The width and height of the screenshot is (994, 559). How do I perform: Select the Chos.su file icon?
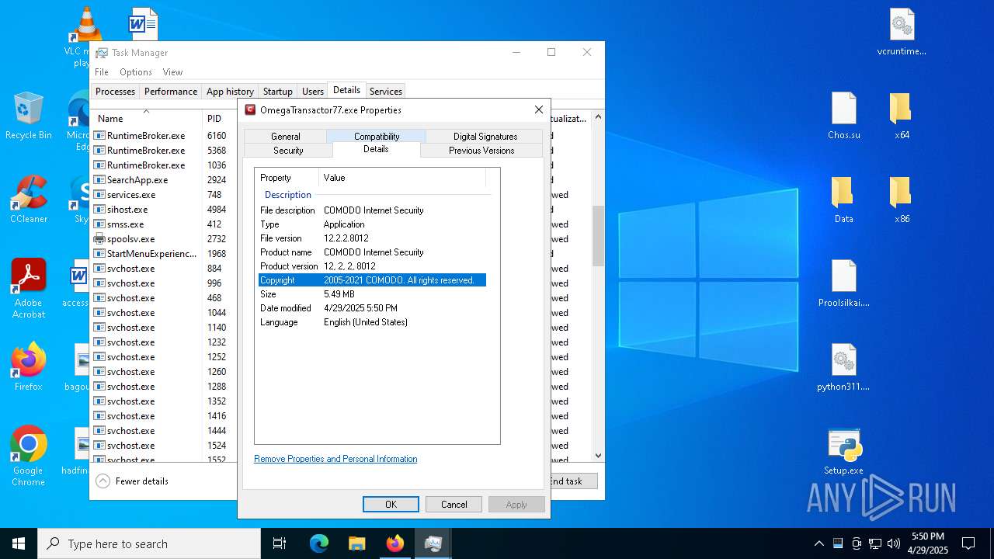click(844, 116)
